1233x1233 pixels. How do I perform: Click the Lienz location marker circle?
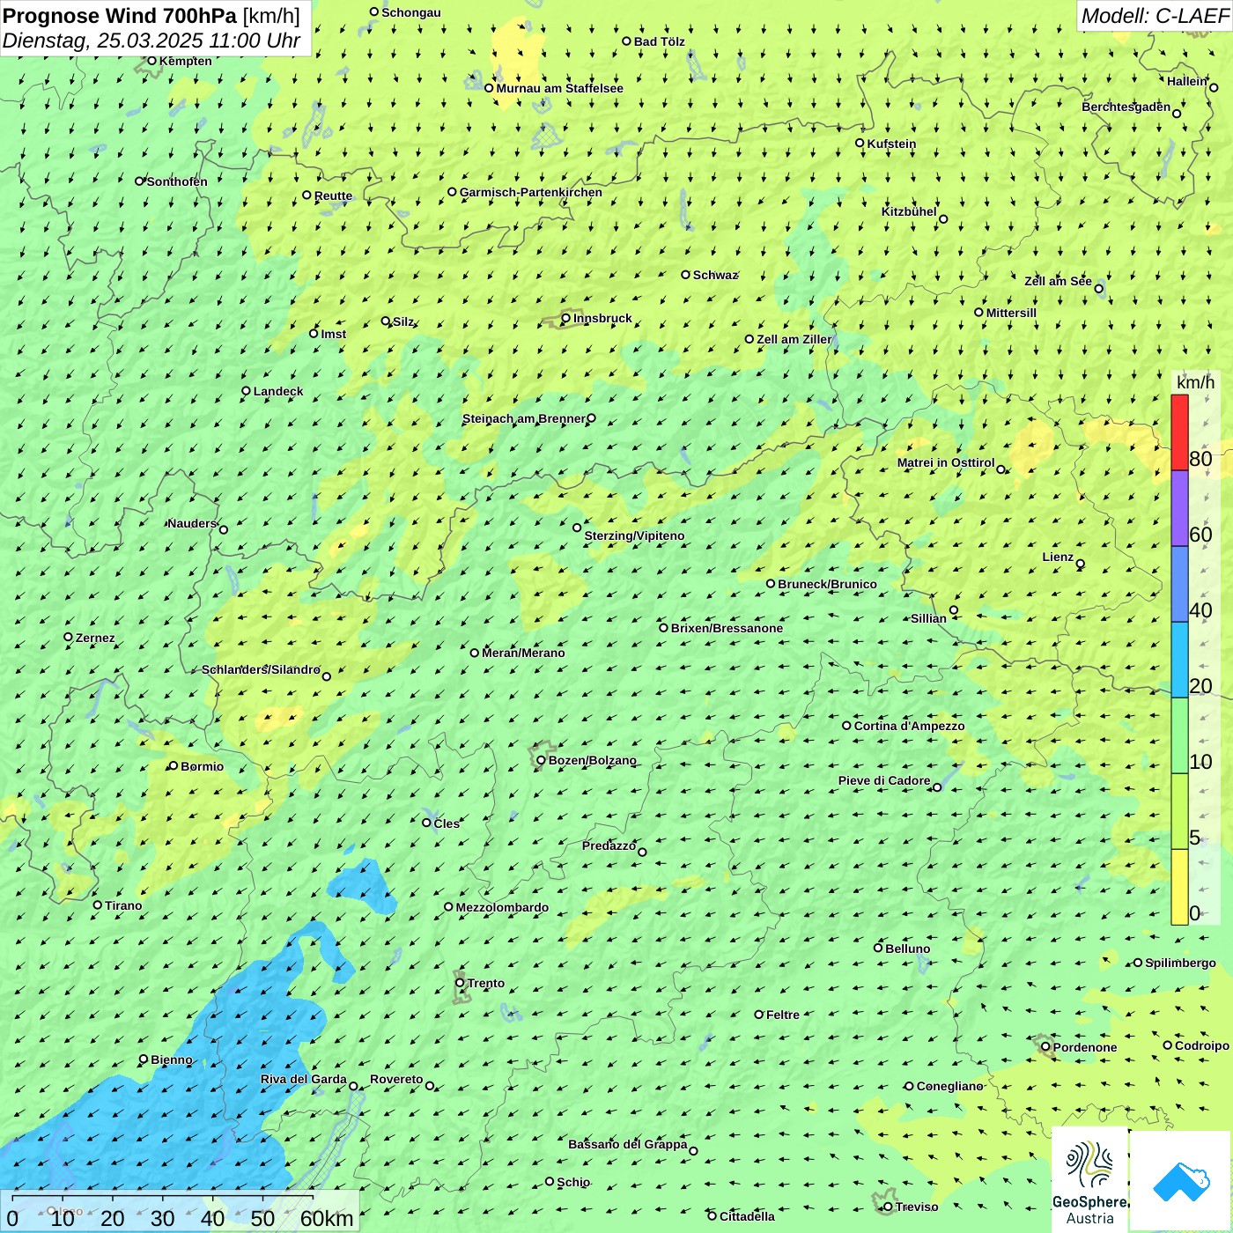[x=1081, y=564]
